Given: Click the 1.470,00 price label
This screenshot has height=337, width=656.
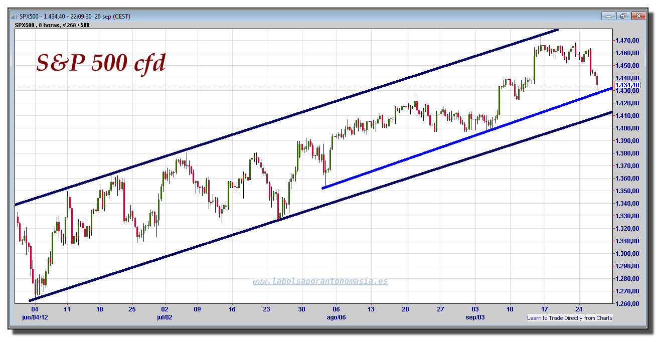Looking at the screenshot, I should [x=627, y=40].
